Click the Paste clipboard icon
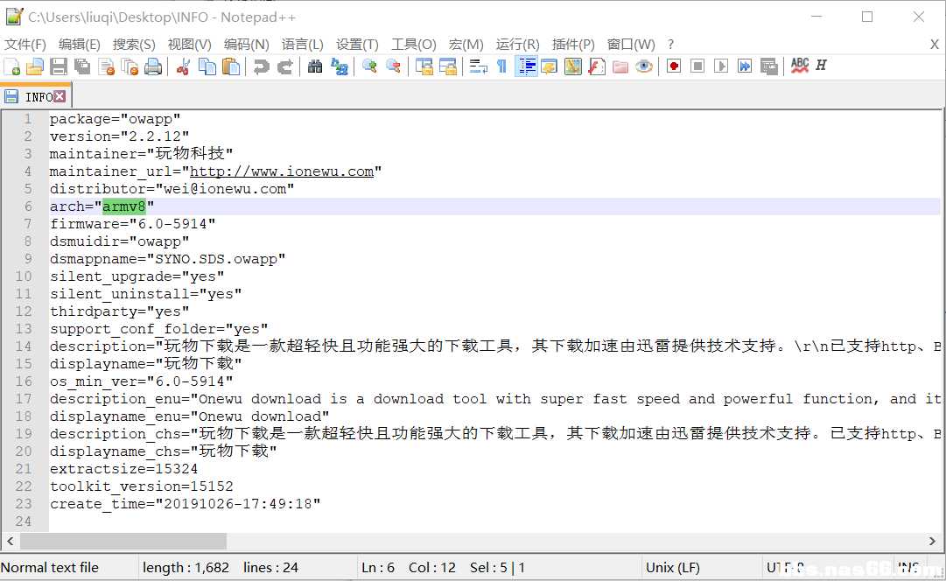The height and width of the screenshot is (581, 946). (x=230, y=66)
